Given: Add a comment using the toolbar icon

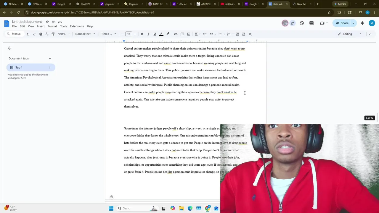Looking at the screenshot, I should click(x=182, y=34).
